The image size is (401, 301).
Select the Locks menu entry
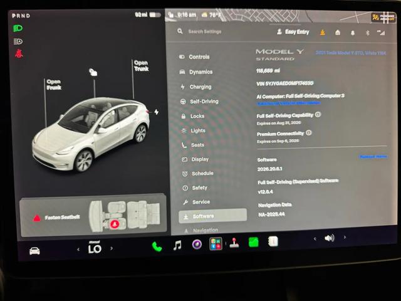point(192,116)
